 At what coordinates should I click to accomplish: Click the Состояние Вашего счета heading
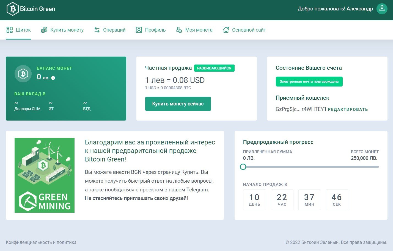tap(309, 68)
